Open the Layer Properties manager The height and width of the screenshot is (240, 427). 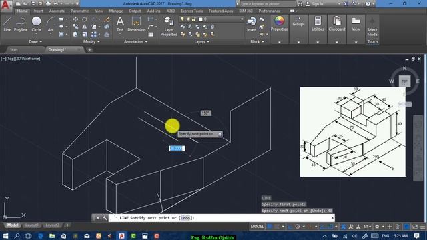point(169,26)
